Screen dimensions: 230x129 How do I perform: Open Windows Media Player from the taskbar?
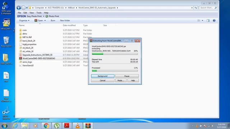coord(35,126)
